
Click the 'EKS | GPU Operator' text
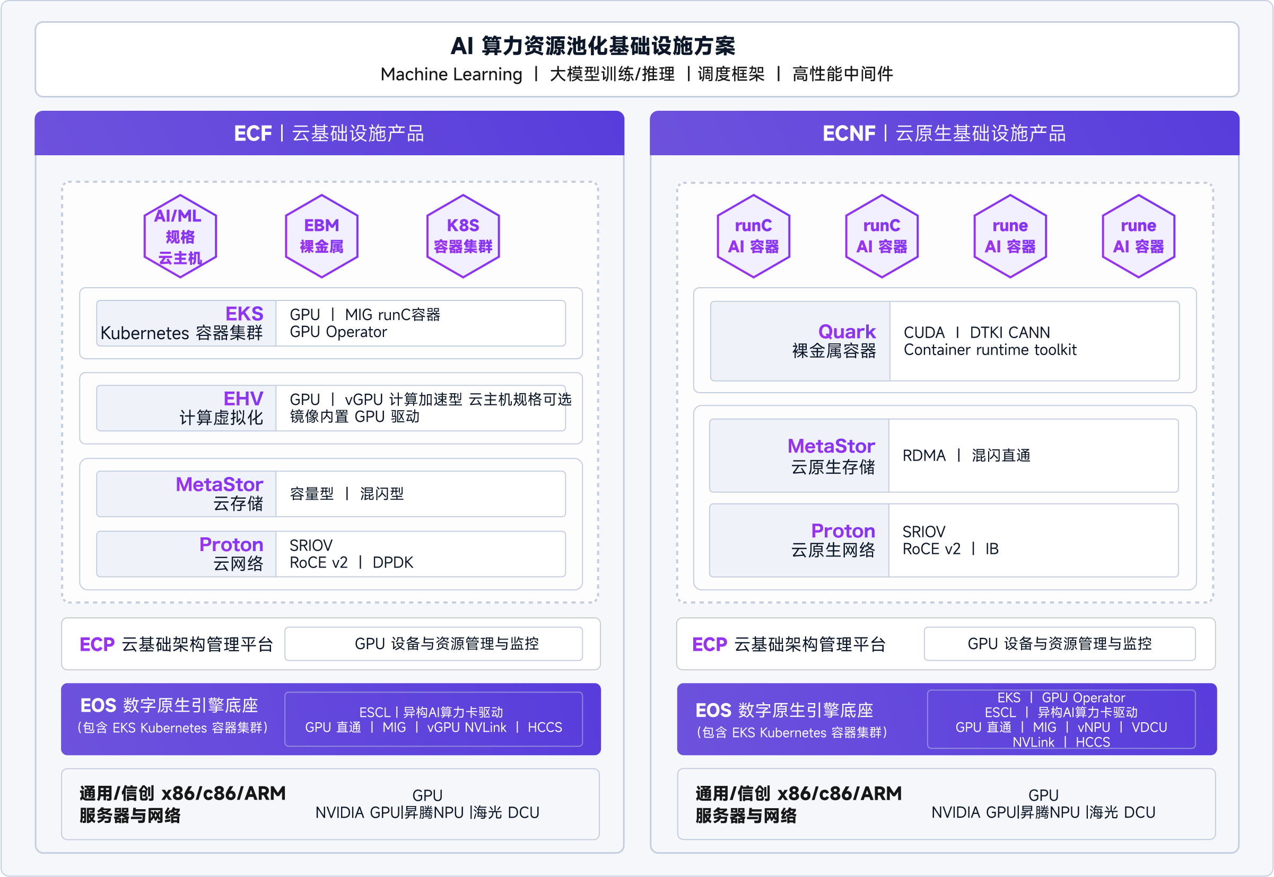pyautogui.click(x=1061, y=697)
